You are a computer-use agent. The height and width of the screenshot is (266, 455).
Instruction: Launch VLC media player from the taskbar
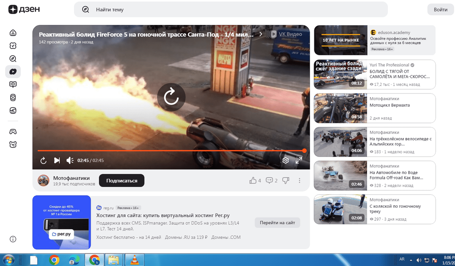[134, 260]
